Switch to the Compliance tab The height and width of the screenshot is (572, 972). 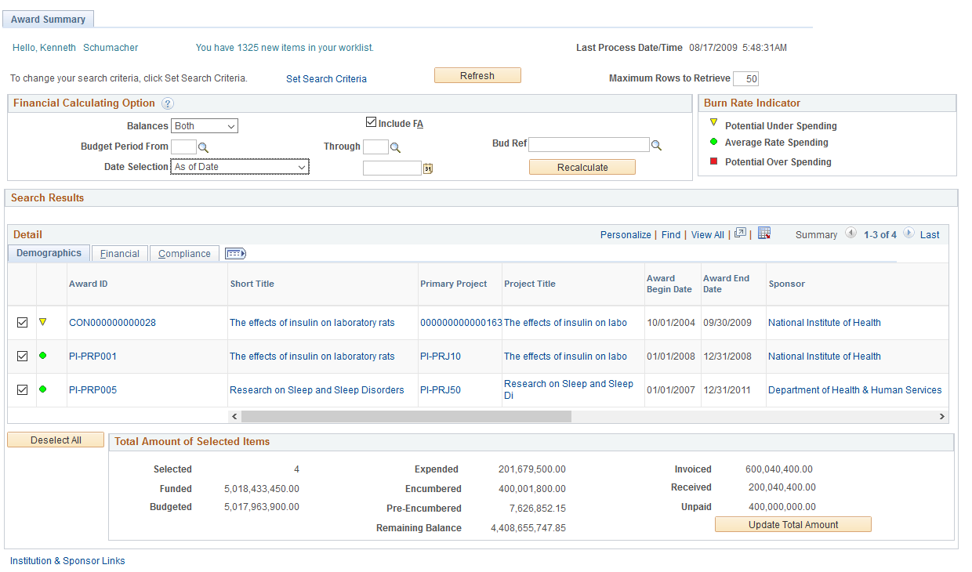pyautogui.click(x=184, y=254)
